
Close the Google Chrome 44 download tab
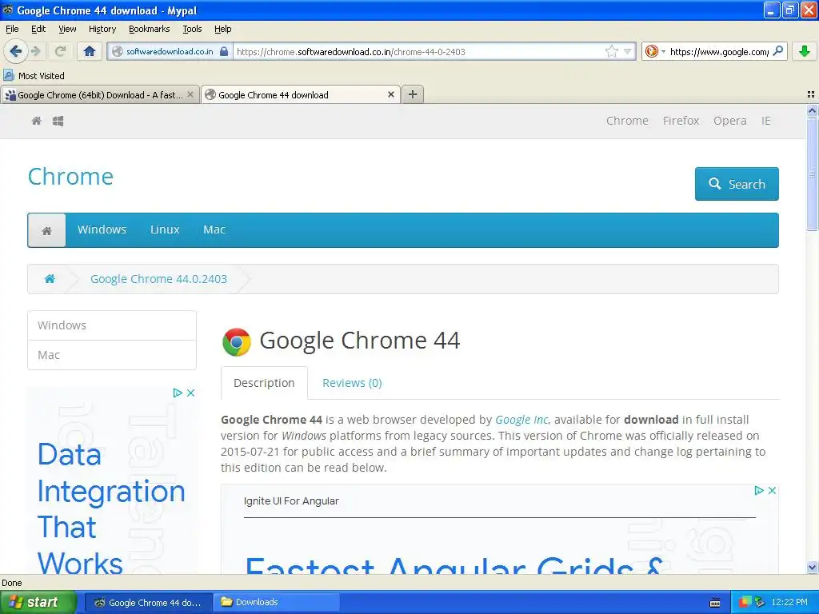pyautogui.click(x=390, y=94)
